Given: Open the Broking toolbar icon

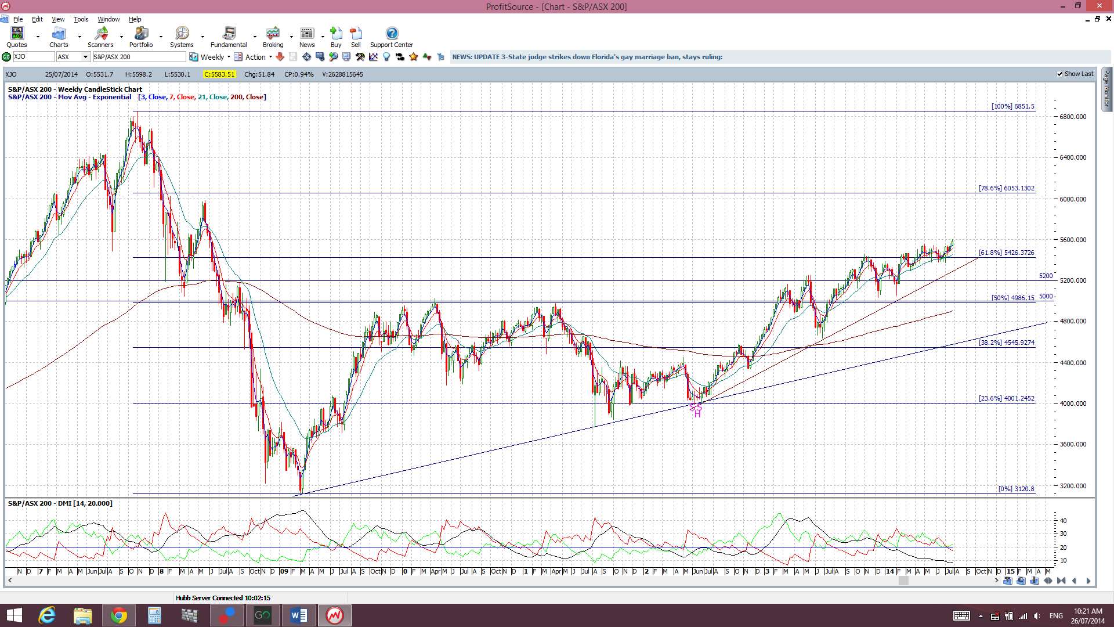Looking at the screenshot, I should tap(273, 37).
